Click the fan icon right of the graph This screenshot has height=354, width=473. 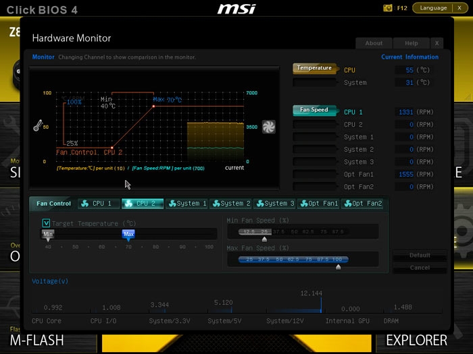coord(268,127)
